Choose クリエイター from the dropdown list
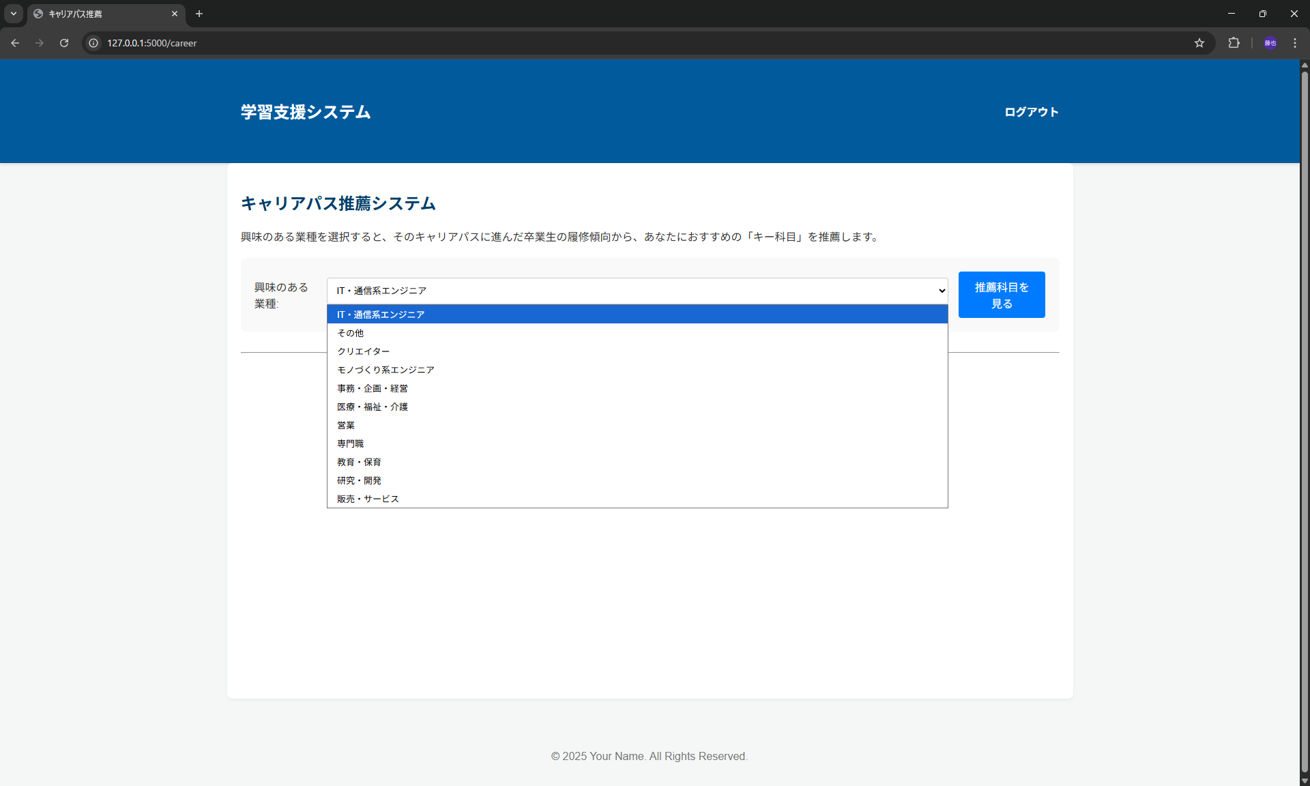The image size is (1310, 786). pos(363,351)
